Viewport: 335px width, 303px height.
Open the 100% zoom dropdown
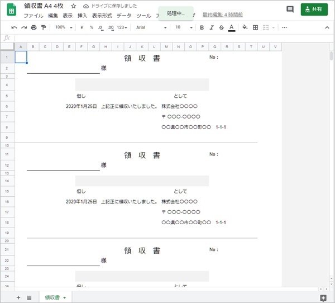point(63,27)
